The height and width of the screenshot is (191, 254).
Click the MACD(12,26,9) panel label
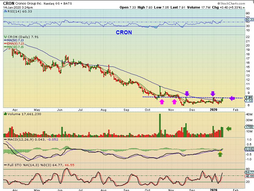click(20, 139)
